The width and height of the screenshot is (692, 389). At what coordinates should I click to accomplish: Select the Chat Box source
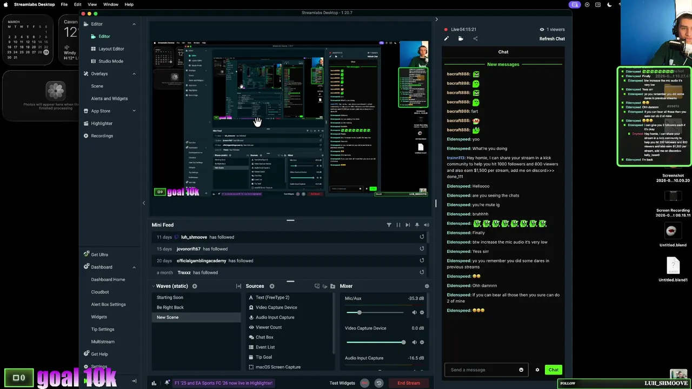(264, 337)
